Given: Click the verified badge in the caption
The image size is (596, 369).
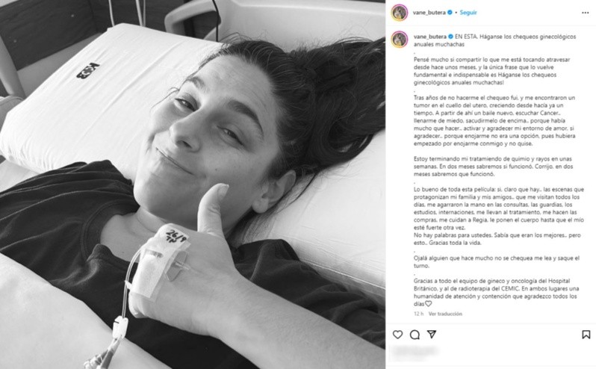Looking at the screenshot, I should pos(451,37).
